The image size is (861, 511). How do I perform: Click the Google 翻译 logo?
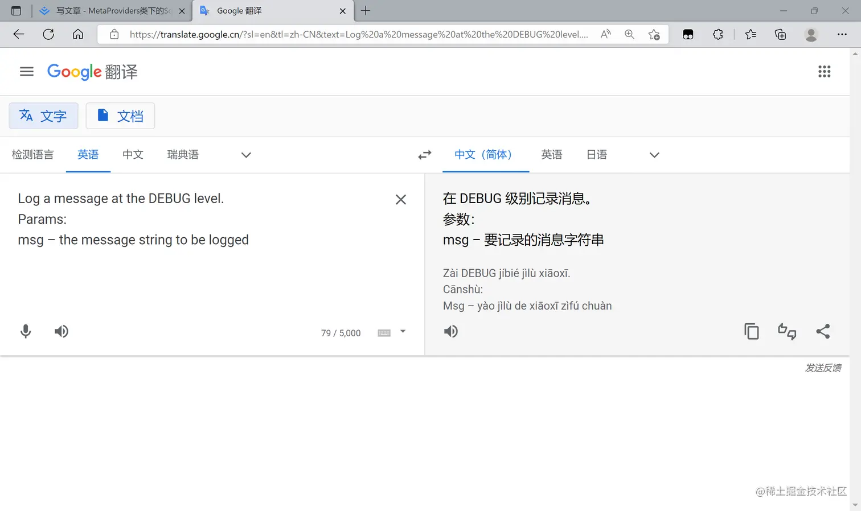tap(92, 72)
